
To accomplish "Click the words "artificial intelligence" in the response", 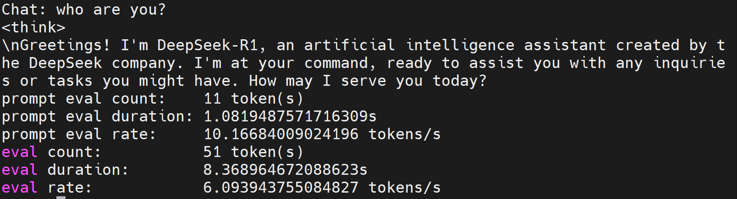I will click(x=409, y=45).
